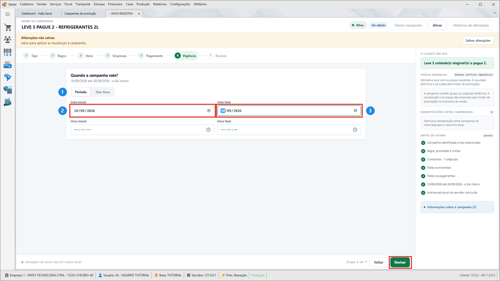Open the Financeiro menu
Viewport: 500px width, 281px height.
point(115,4)
